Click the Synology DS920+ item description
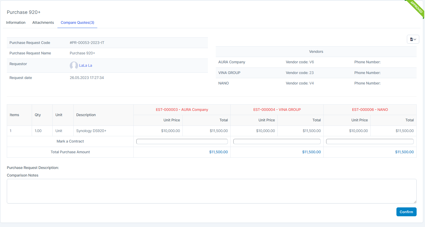The width and height of the screenshot is (425, 227). click(91, 131)
